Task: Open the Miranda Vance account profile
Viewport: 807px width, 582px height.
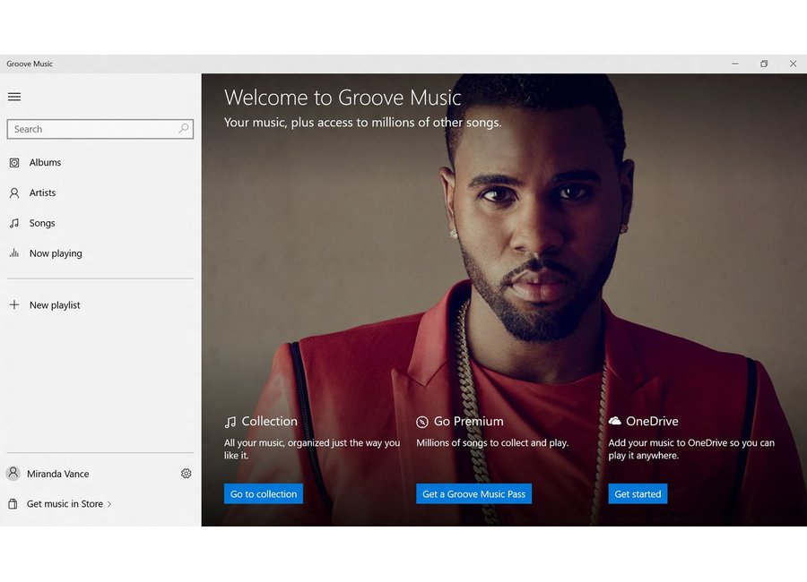Action: (57, 474)
